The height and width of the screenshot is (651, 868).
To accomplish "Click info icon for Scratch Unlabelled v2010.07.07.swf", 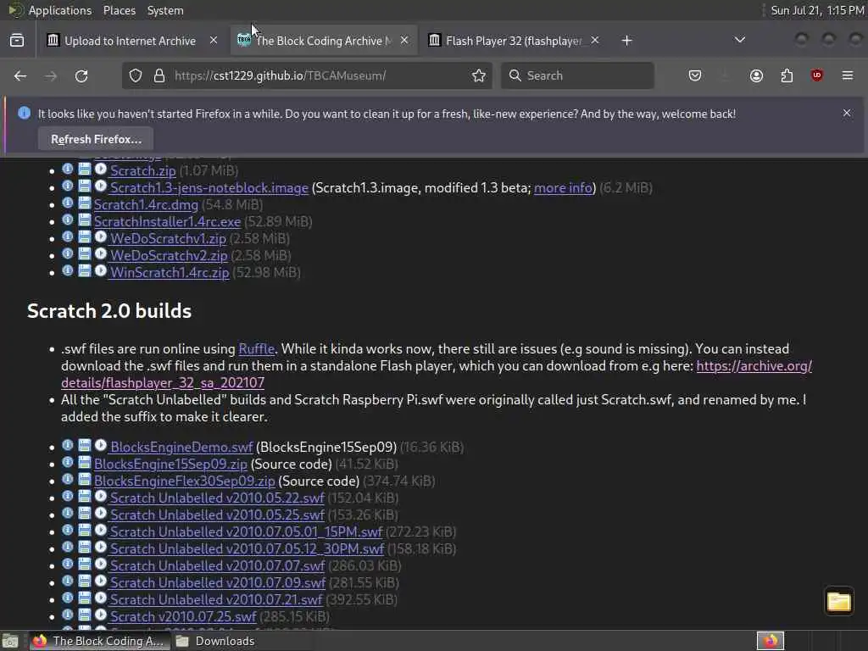I will tap(68, 564).
